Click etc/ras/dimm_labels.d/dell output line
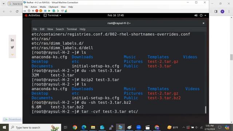Viewport: 233px width, 131px height. pos(62,48)
